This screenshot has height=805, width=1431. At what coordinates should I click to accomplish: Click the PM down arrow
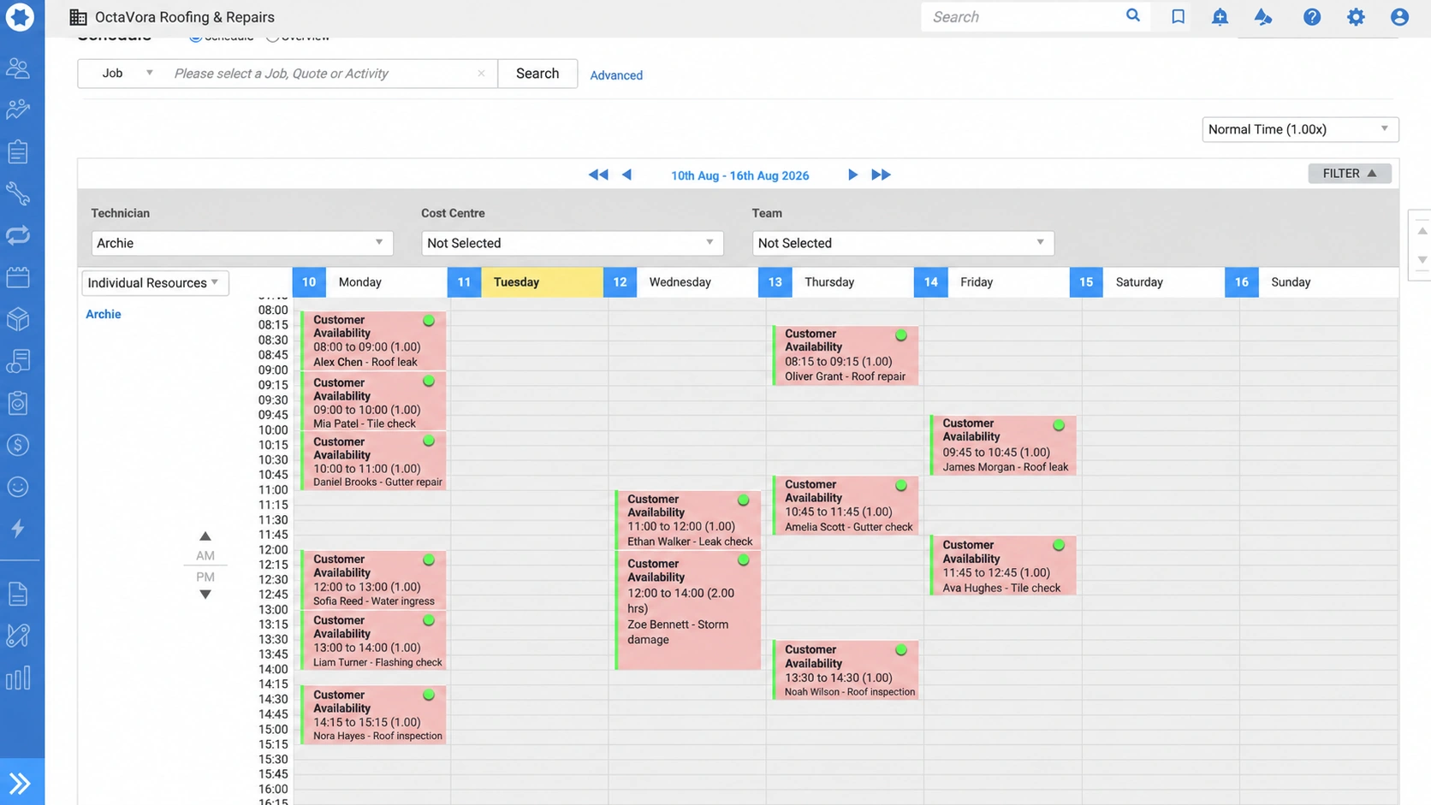[205, 595]
